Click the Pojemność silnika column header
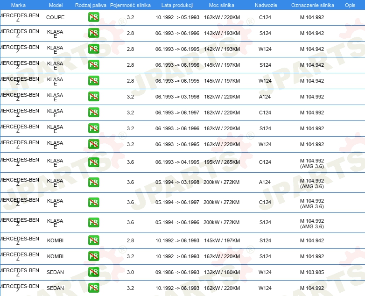 (130, 5)
